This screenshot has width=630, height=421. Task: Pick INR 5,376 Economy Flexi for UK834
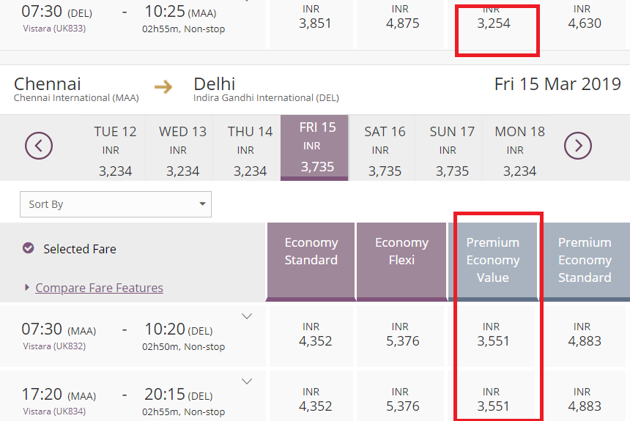pos(400,400)
